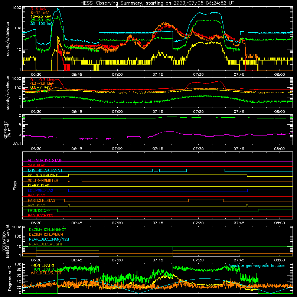Select the FRONTS_OFF flag label
Screen dimensions: 297x297
pyautogui.click(x=39, y=210)
